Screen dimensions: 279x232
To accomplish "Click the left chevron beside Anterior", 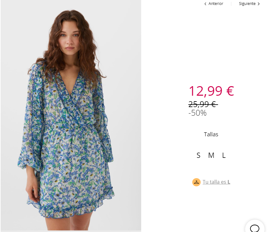I will point(205,4).
